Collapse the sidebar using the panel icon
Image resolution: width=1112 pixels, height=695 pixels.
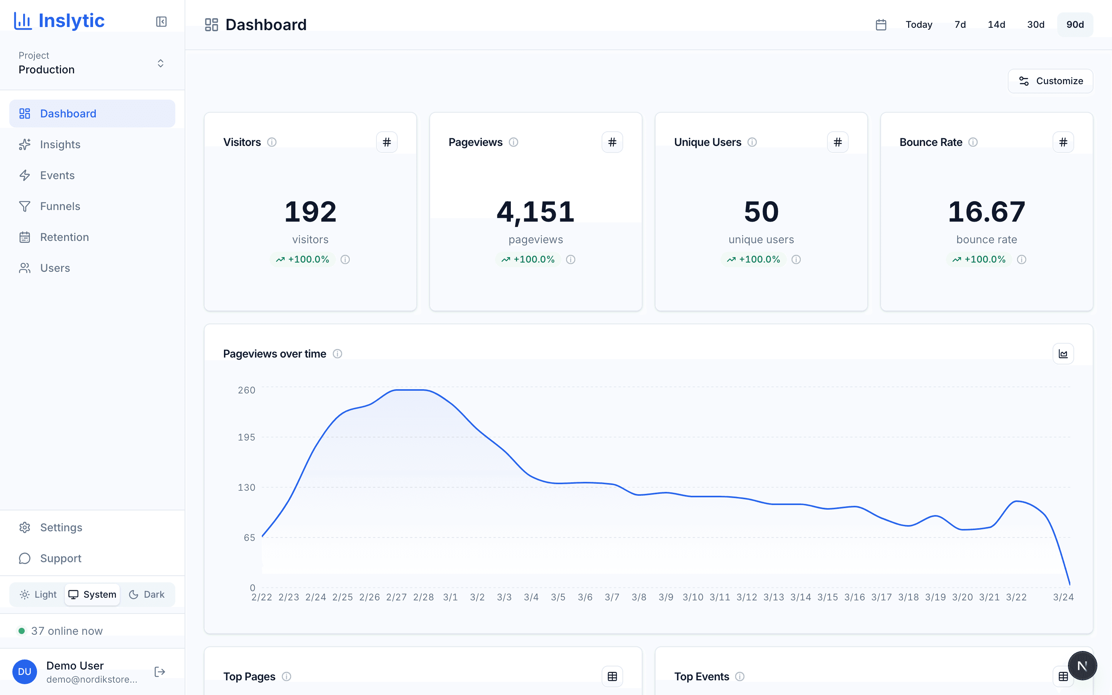(x=161, y=22)
